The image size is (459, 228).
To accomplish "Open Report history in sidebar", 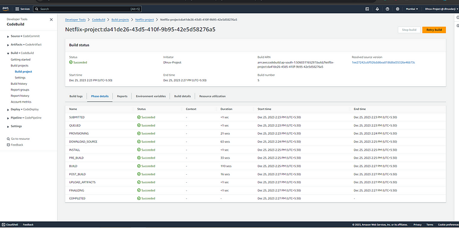I will [20, 96].
